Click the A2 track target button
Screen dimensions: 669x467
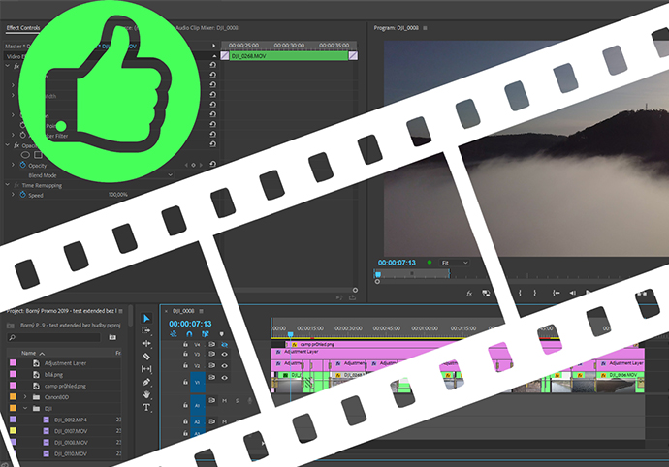click(x=198, y=421)
